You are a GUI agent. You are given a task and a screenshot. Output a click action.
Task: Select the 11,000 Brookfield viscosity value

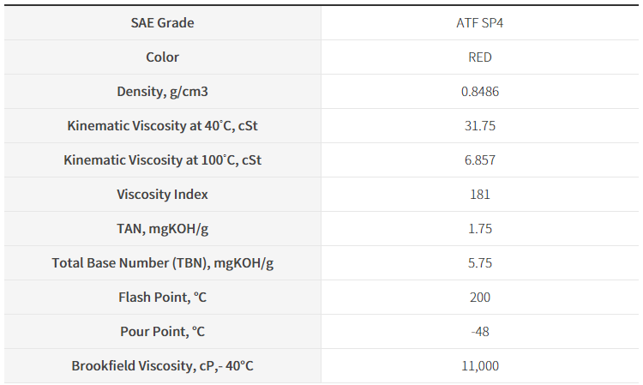click(x=480, y=366)
